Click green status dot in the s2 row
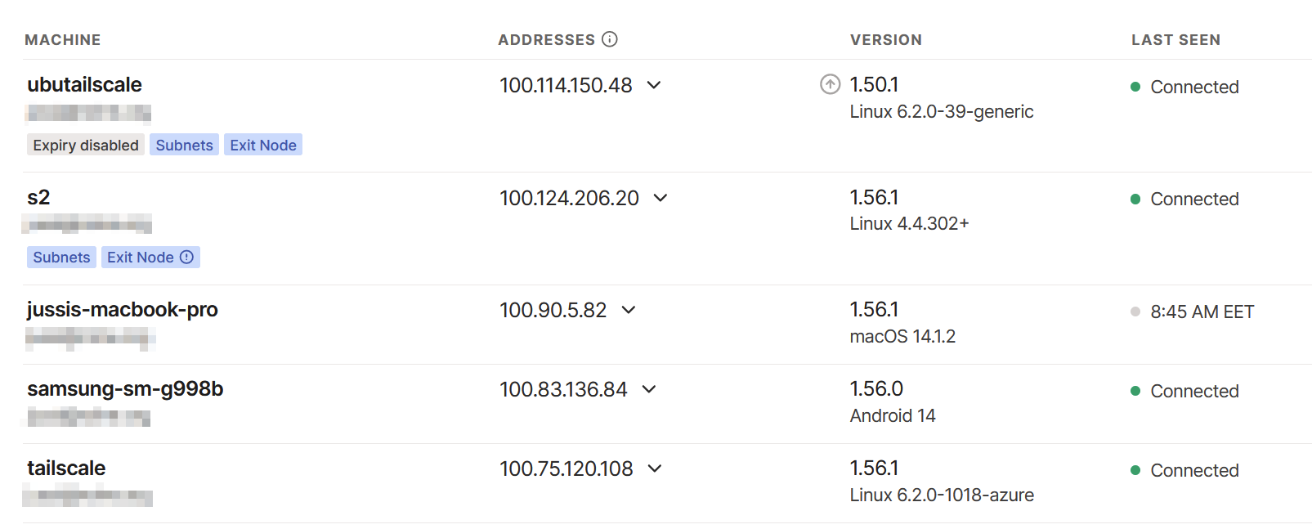 (1135, 199)
